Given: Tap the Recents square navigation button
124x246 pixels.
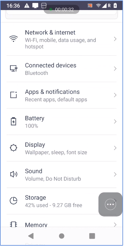Looking at the screenshot, I should pyautogui.click(x=92, y=236).
